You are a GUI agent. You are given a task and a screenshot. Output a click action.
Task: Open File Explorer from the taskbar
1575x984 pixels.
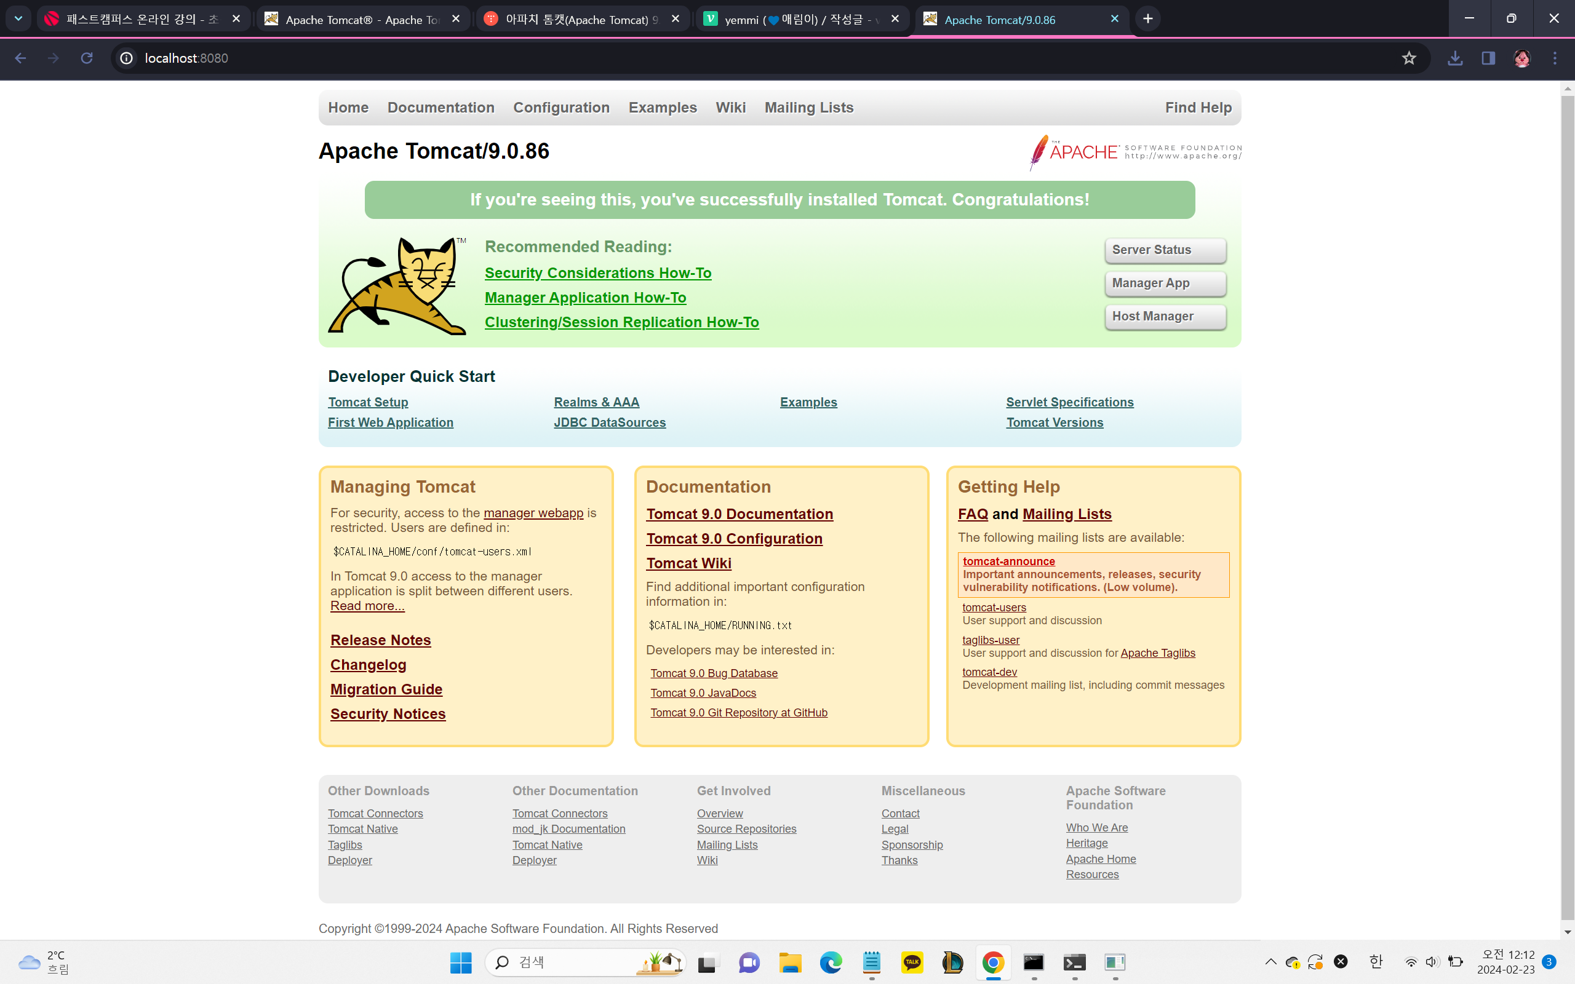coord(790,962)
